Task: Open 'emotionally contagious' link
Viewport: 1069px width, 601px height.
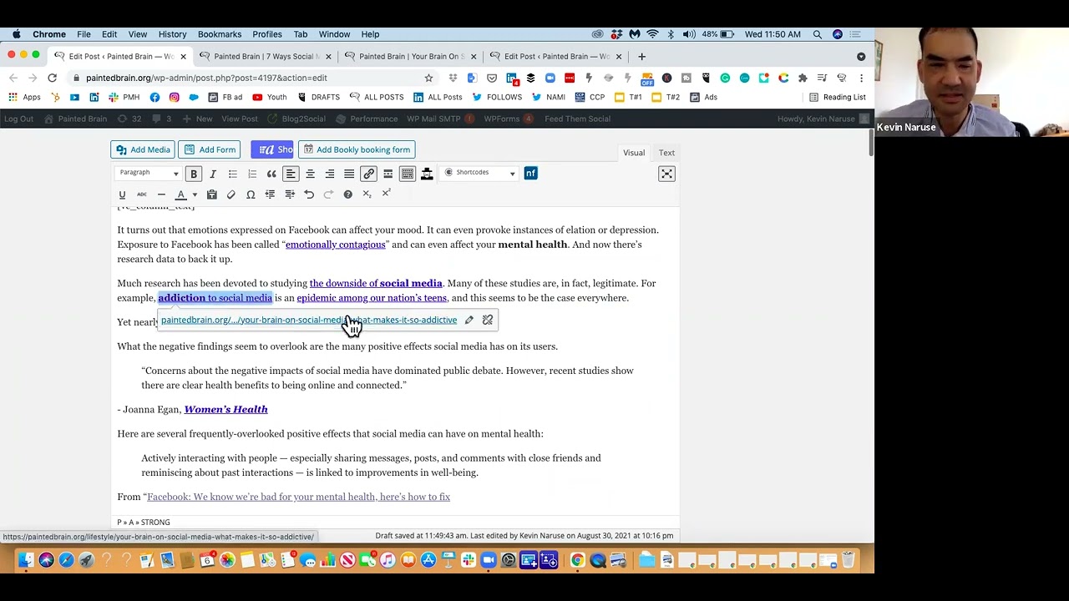Action: [335, 245]
